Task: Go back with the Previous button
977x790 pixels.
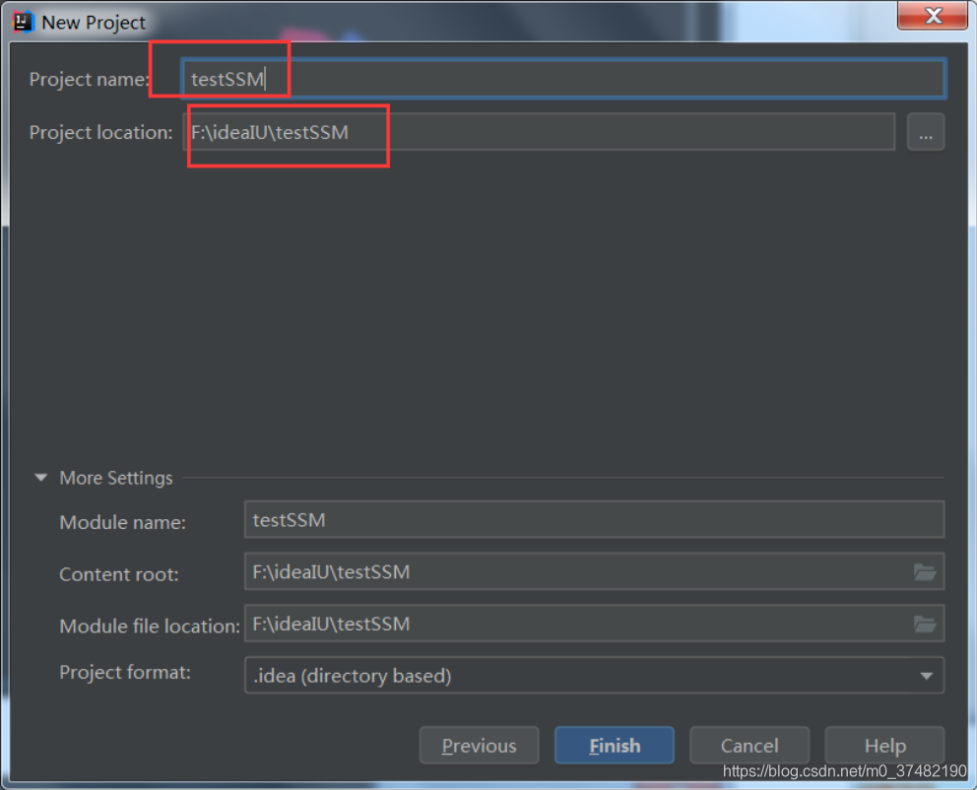Action: (480, 745)
